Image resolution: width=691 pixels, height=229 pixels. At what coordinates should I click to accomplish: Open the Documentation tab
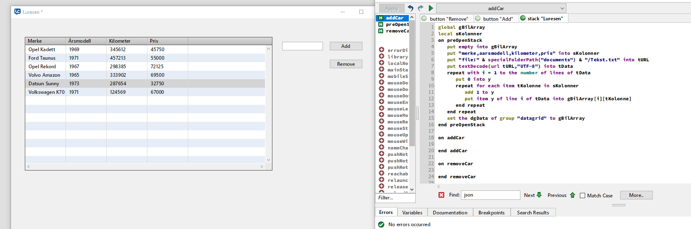tap(450, 212)
